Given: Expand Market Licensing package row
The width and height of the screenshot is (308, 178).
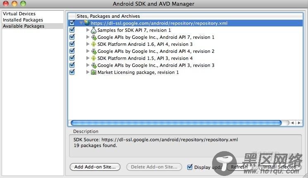Looking at the screenshot, I should click(88, 72).
